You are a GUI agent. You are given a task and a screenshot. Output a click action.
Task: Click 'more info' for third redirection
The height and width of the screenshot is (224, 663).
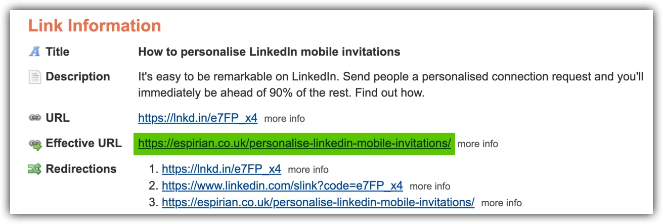[502, 203]
